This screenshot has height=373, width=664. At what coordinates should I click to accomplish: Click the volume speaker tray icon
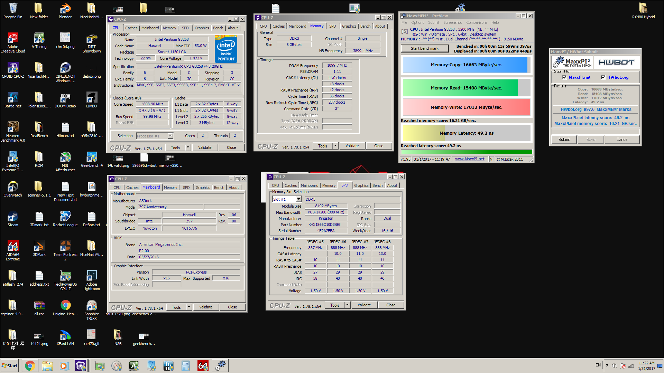point(614,366)
